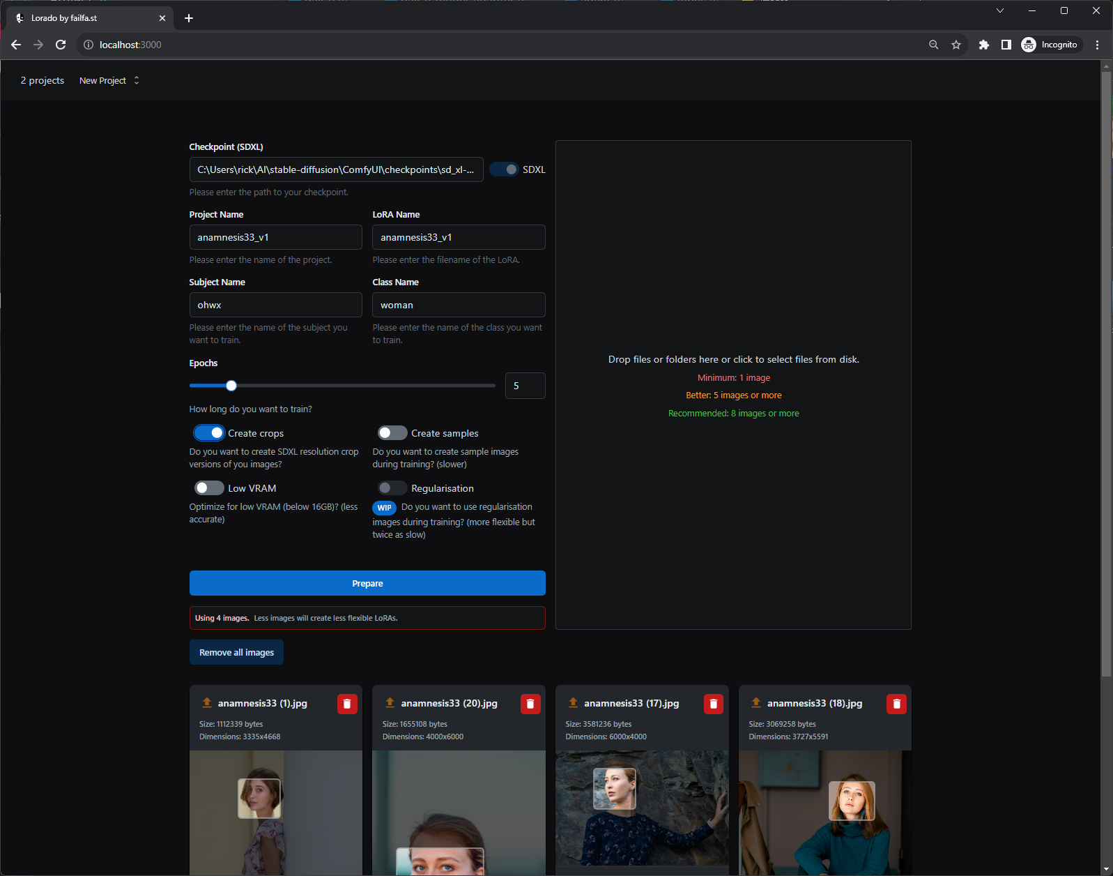Open the anamnesis33 (1).jpg image preview

click(x=276, y=813)
